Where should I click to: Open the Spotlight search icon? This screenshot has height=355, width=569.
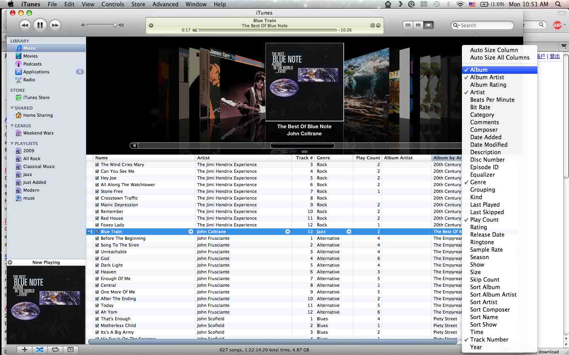[558, 4]
